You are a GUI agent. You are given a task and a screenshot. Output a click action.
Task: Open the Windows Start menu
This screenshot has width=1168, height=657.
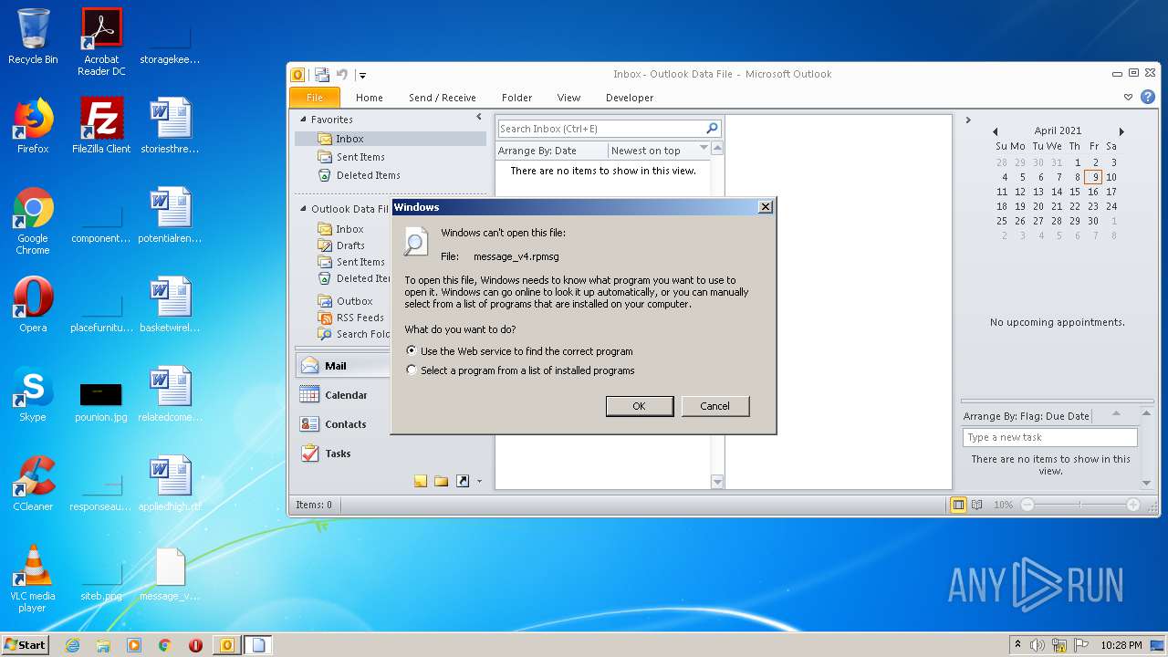pos(26,645)
